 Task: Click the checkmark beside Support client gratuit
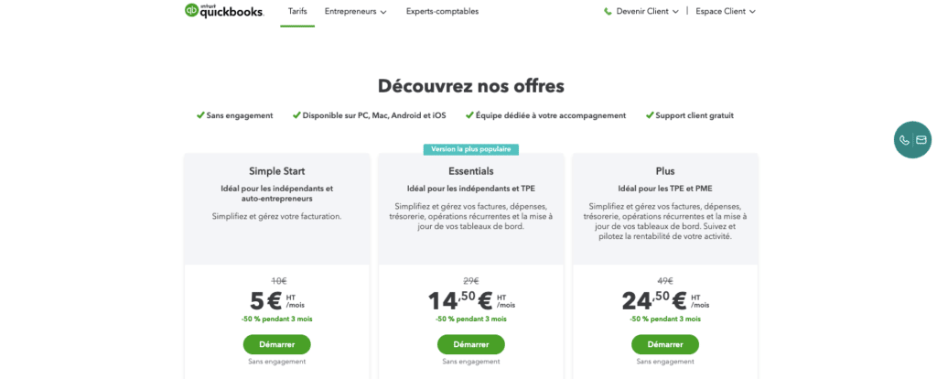[650, 115]
